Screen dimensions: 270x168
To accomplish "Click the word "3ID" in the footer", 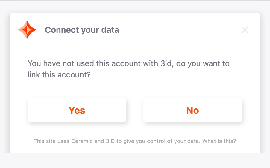I will coord(110,141).
